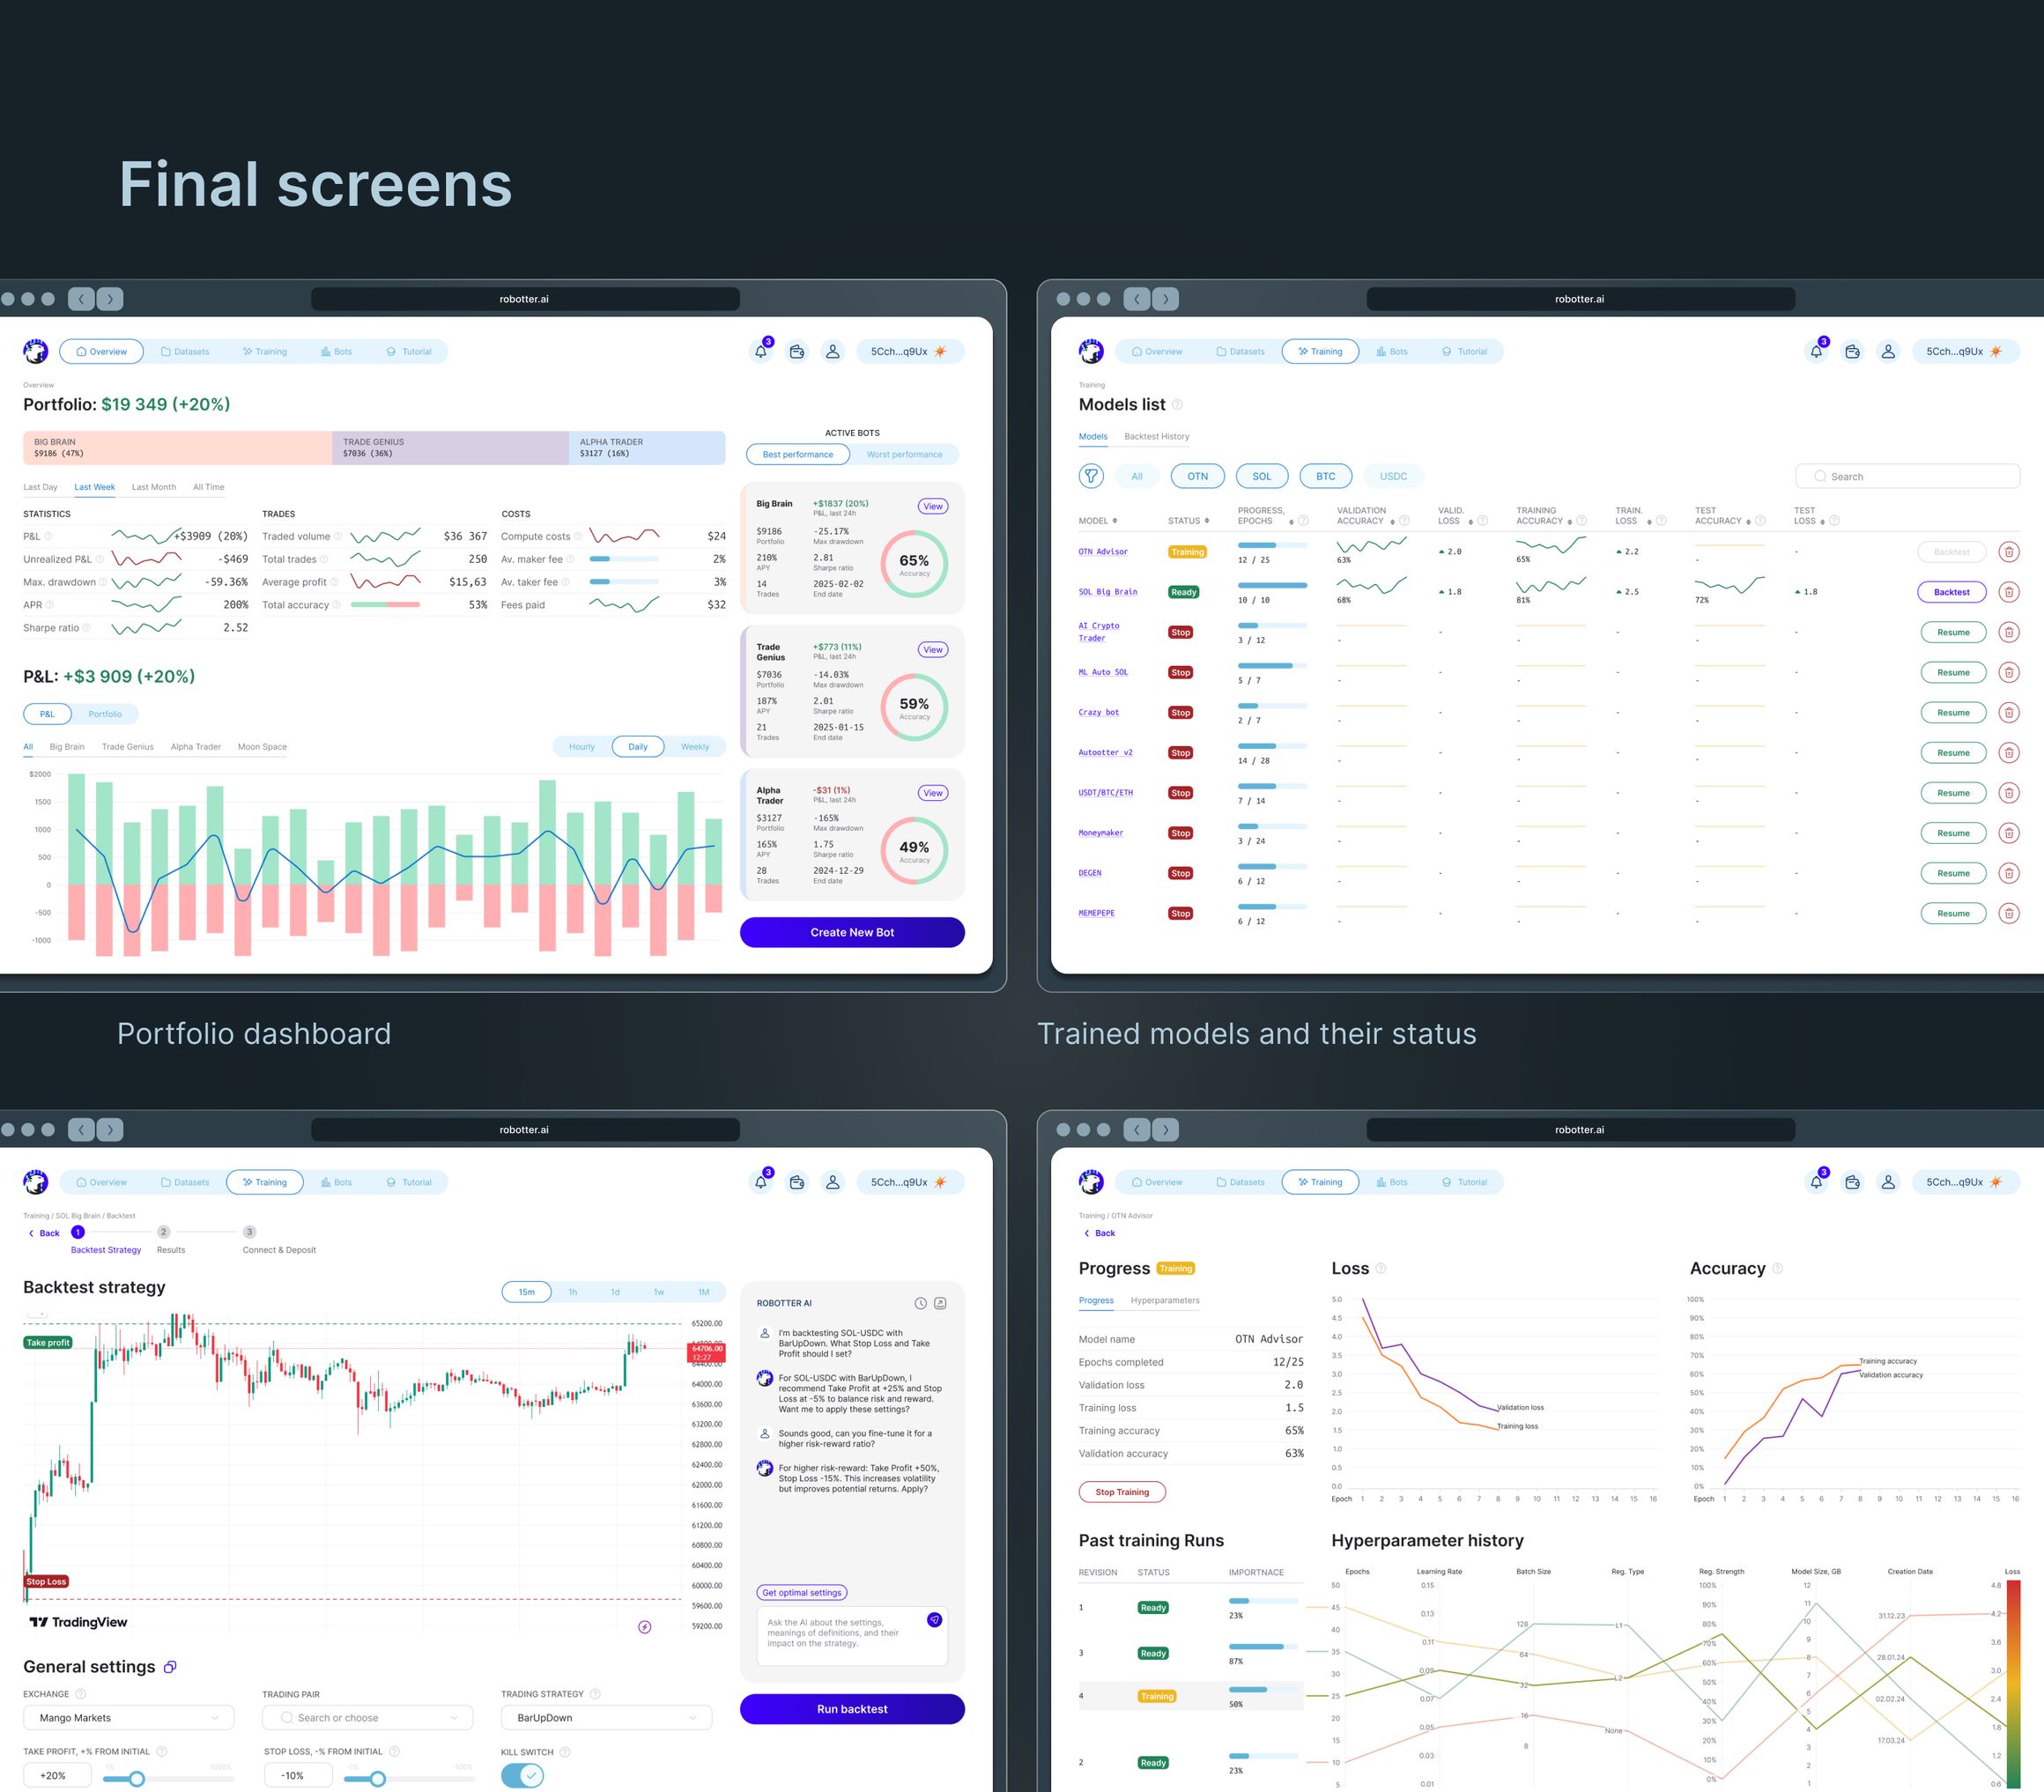The height and width of the screenshot is (1792, 2044).
Task: Click the Create New Bot button
Action: tap(852, 932)
